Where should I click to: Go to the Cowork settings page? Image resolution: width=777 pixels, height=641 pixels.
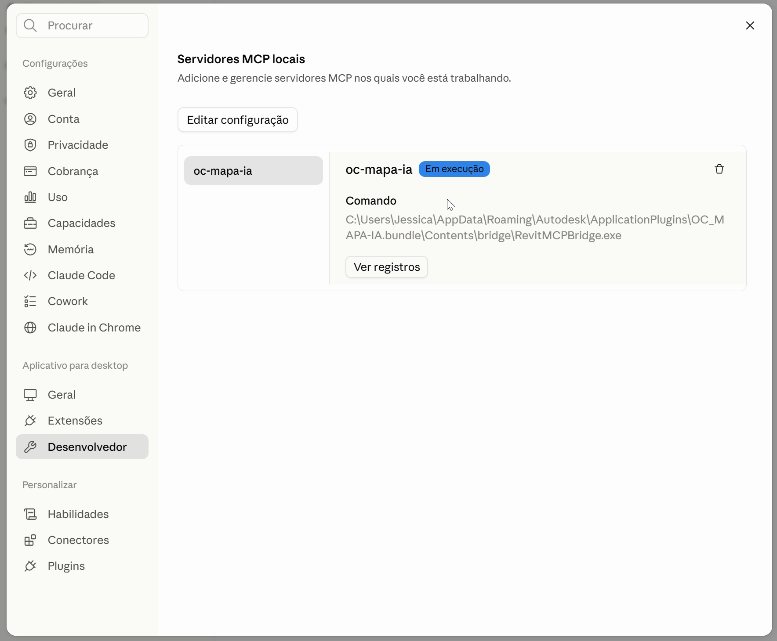(82, 301)
